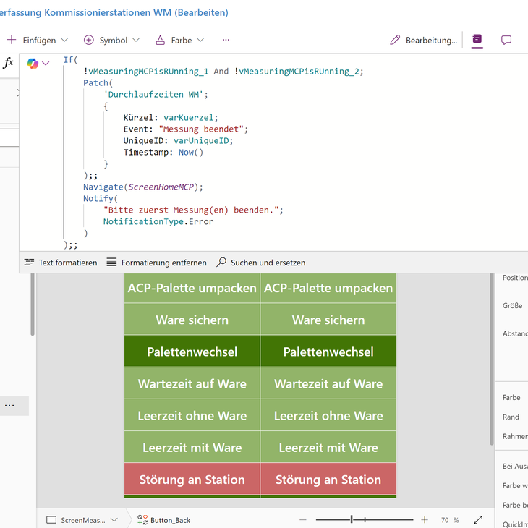Screen dimensions: 528x528
Task: Click the 70 % zoom value
Action: pos(450,520)
